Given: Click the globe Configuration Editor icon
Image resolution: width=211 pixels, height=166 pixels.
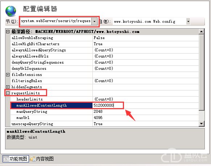Looking at the screenshot, I should tap(11, 11).
